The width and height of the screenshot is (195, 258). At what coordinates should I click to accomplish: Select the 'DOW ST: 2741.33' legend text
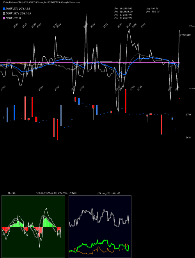pos(18,9)
